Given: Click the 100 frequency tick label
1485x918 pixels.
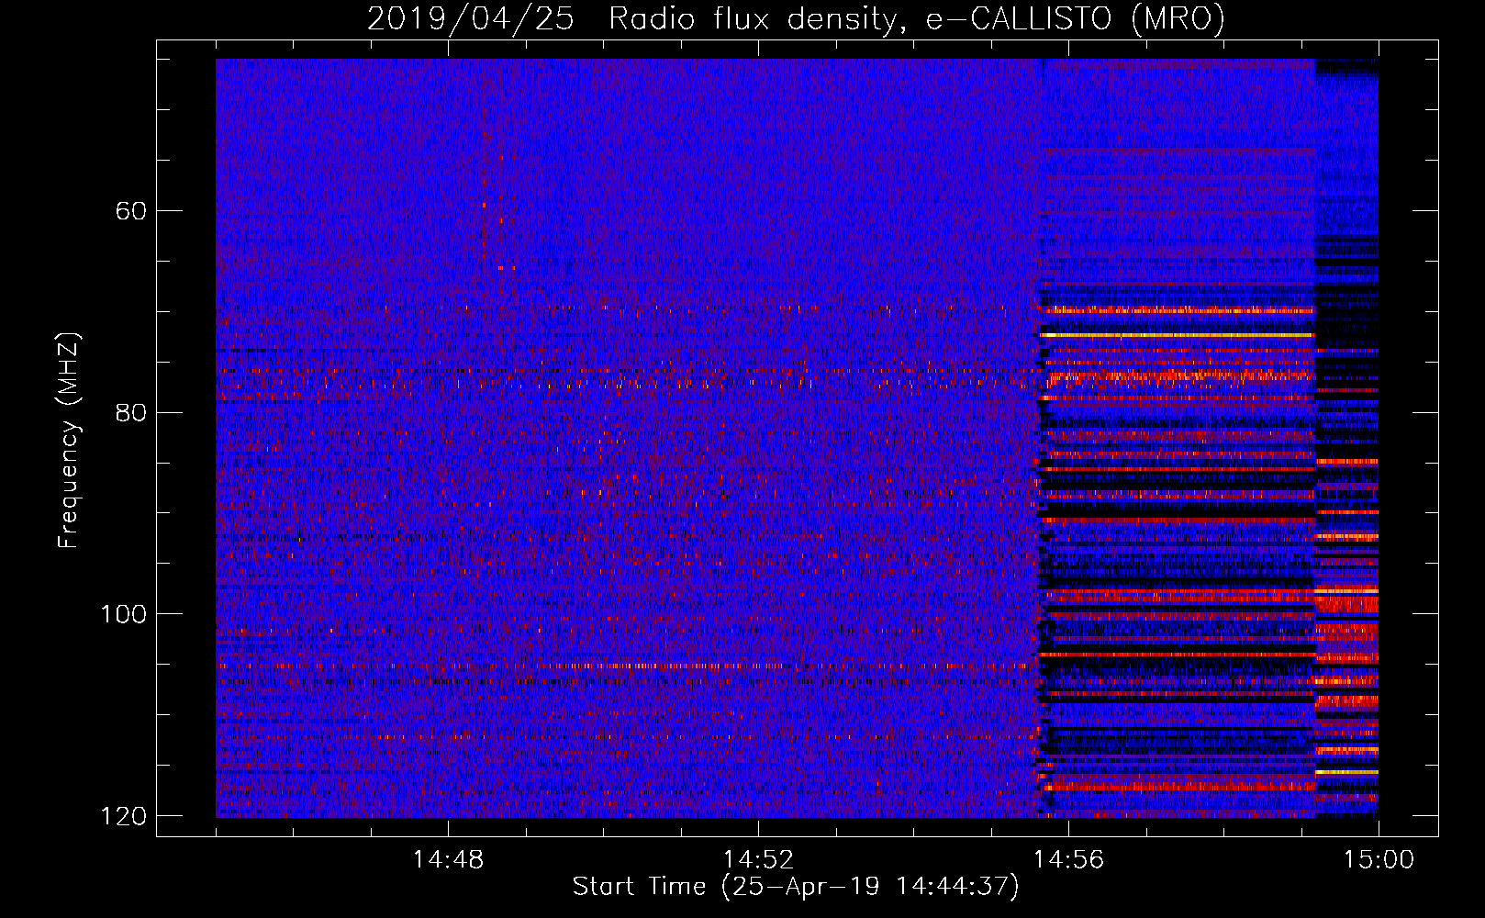Looking at the screenshot, I should click(123, 614).
